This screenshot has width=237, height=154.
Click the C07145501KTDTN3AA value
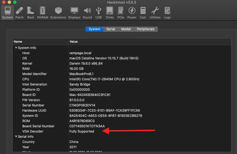click(x=87, y=126)
